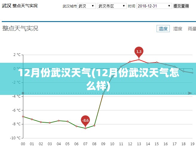
Task: Click the -8 °C axis label
Action: coord(16,124)
